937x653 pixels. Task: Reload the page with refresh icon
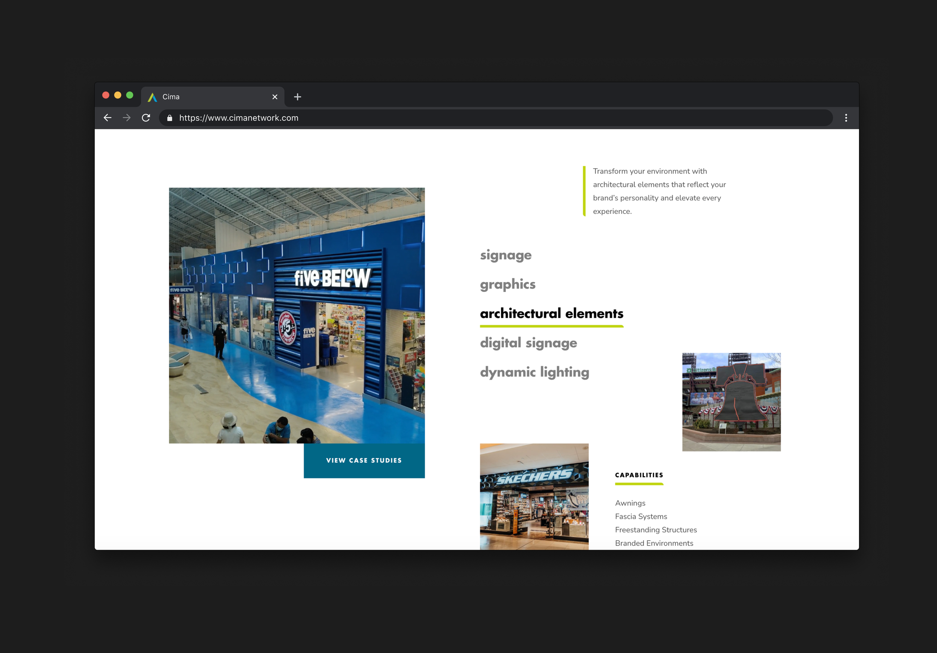[146, 118]
